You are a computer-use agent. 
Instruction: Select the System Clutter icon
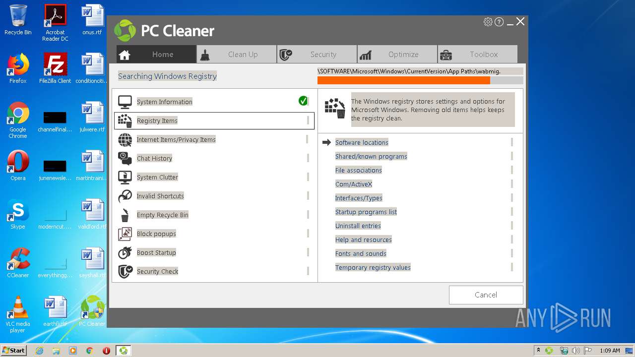[125, 177]
